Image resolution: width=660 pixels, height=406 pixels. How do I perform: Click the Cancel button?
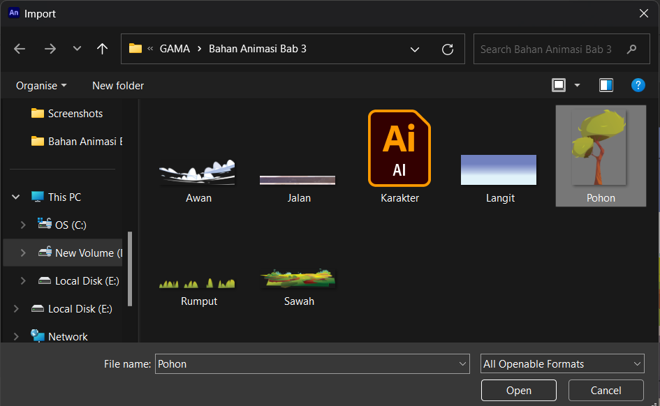[x=606, y=391]
